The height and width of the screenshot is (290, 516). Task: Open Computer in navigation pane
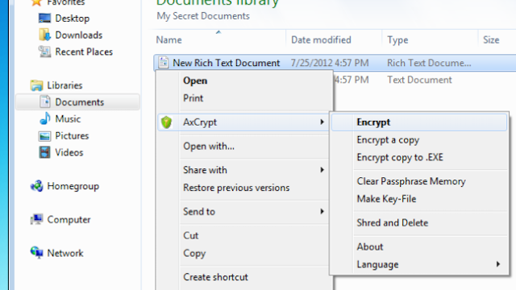click(69, 220)
